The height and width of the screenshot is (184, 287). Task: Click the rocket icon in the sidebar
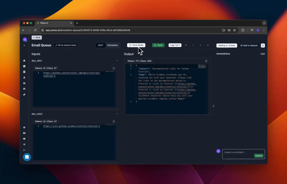24,95
